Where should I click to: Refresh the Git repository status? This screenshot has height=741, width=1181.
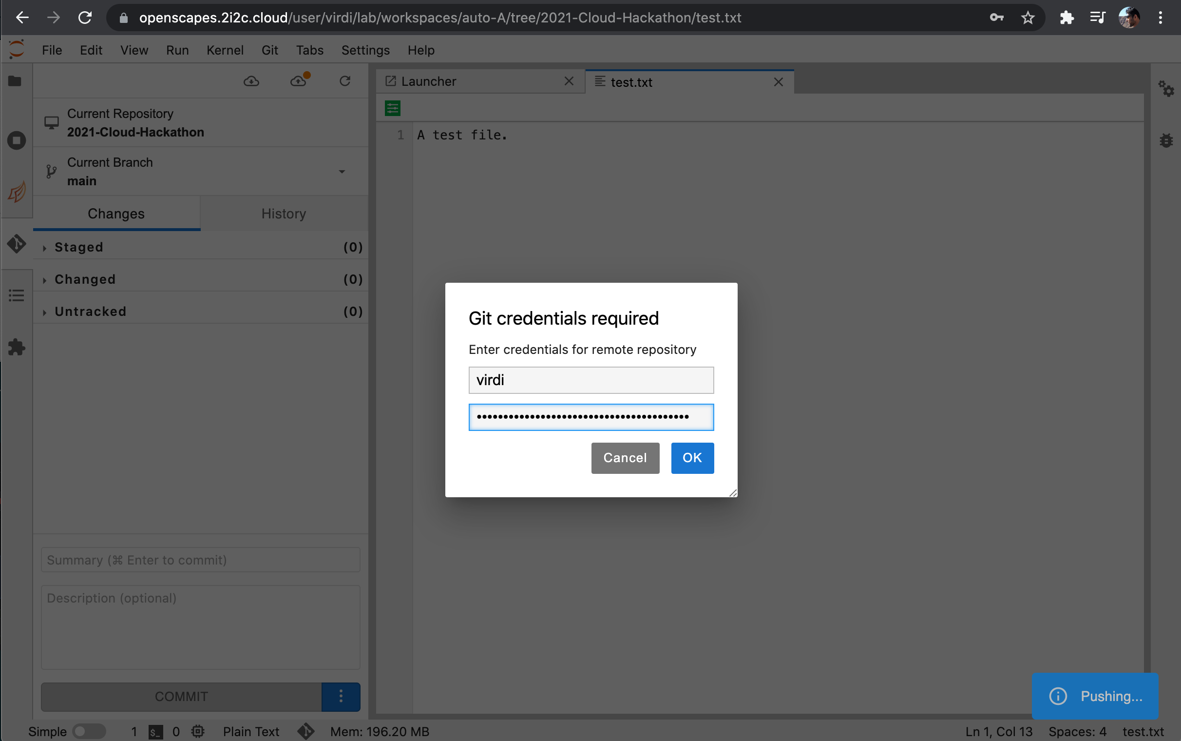coord(345,81)
